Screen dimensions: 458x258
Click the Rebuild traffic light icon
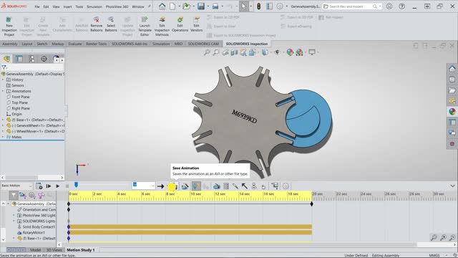[x=258, y=6]
